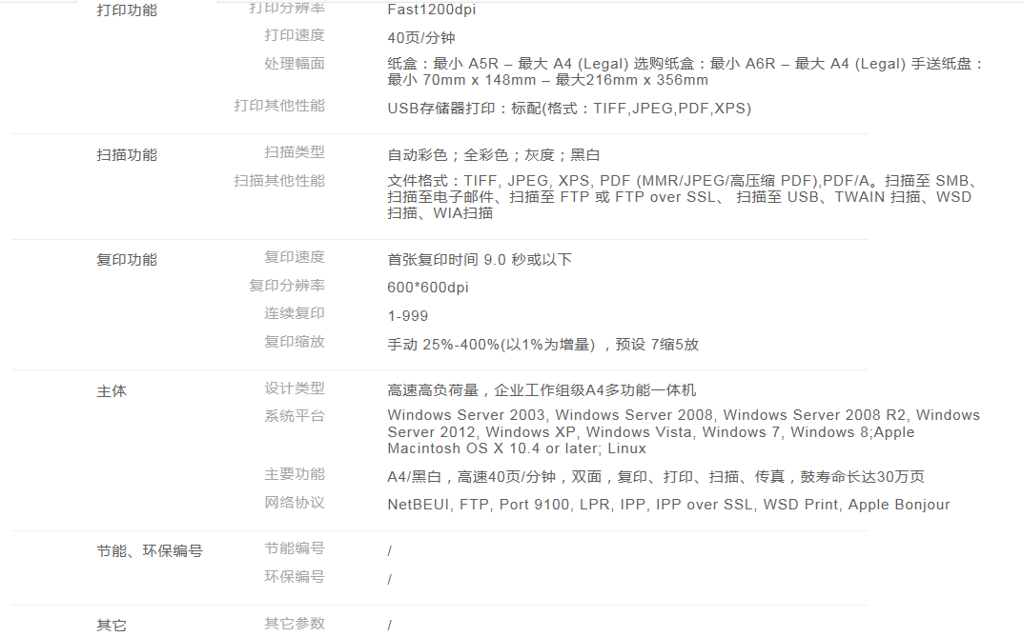Image resolution: width=1023 pixels, height=637 pixels.
Task: Select the 系统平台 label
Action: (x=294, y=416)
